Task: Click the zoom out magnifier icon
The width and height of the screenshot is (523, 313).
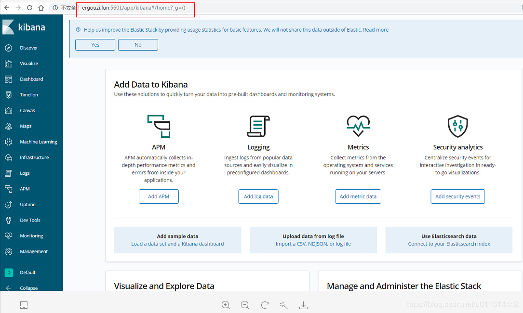Action: click(245, 305)
